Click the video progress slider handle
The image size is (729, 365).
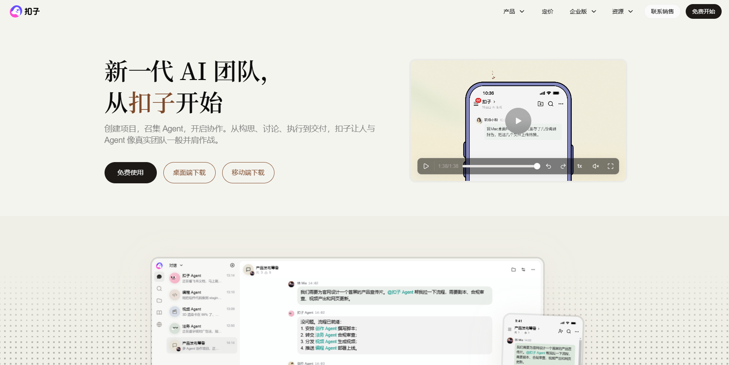[537, 166]
